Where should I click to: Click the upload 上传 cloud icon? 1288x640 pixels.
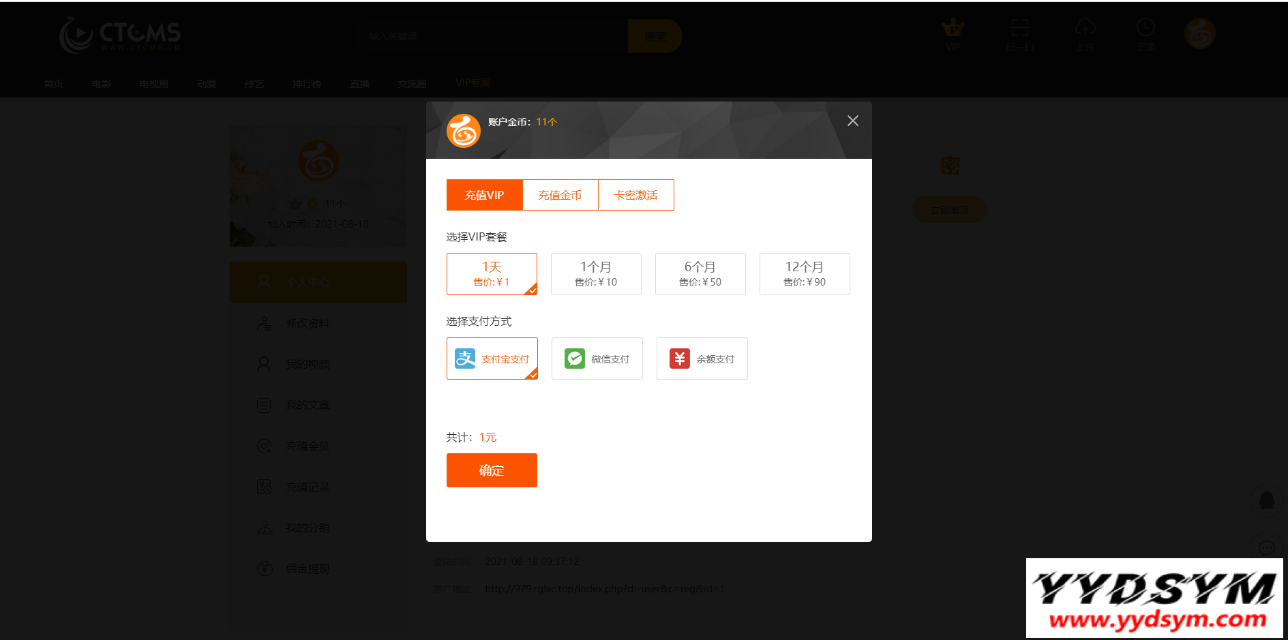[1085, 29]
